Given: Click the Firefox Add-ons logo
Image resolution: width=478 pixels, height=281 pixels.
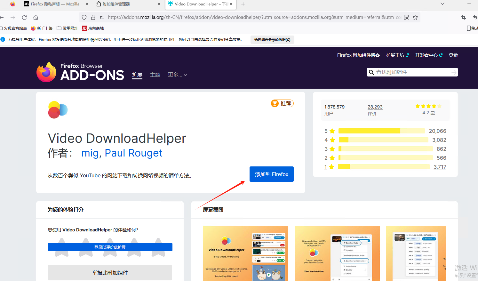Looking at the screenshot, I should click(x=80, y=72).
